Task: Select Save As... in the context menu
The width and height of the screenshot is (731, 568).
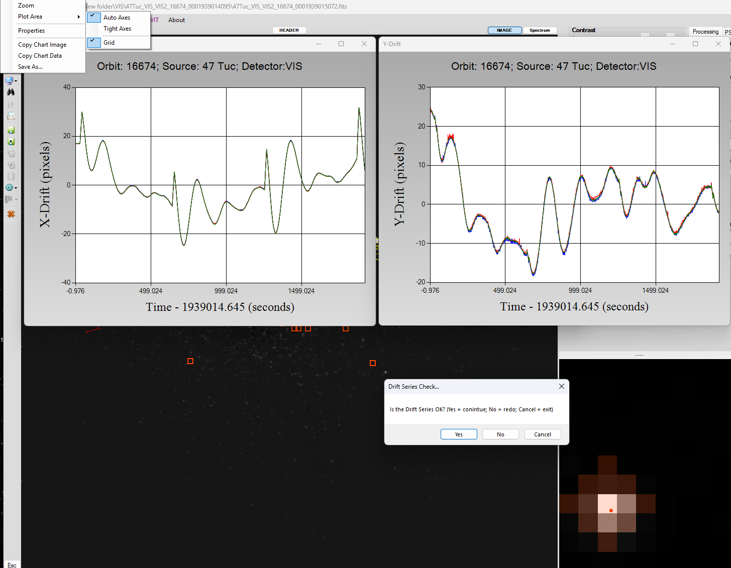Action: point(30,67)
